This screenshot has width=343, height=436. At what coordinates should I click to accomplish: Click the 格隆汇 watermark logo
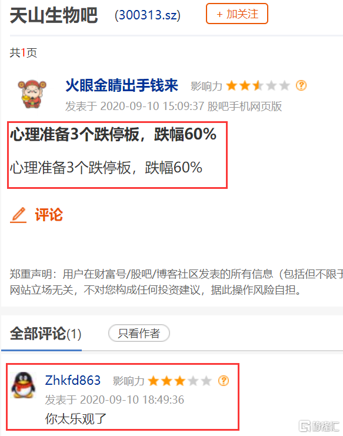coord(319,426)
